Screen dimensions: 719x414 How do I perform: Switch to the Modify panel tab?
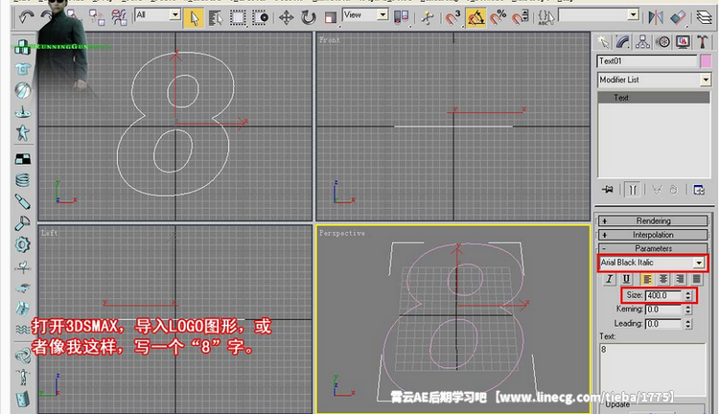[623, 42]
